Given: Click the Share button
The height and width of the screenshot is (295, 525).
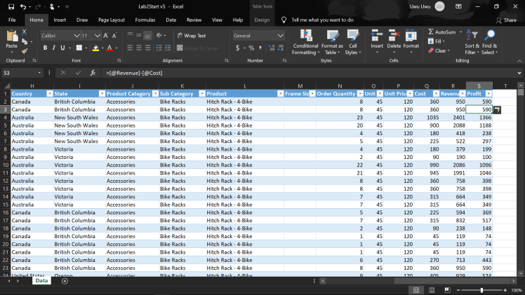Looking at the screenshot, I should coord(505,20).
